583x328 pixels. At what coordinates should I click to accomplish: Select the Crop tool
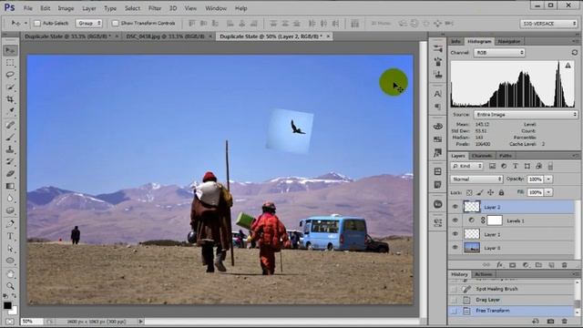(x=10, y=99)
